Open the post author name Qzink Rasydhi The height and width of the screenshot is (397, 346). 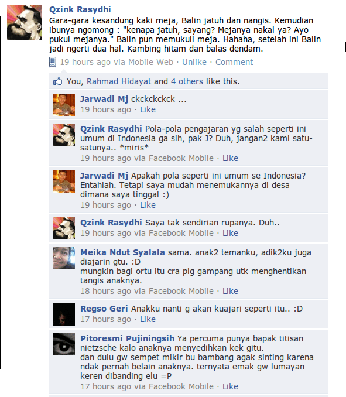click(80, 9)
